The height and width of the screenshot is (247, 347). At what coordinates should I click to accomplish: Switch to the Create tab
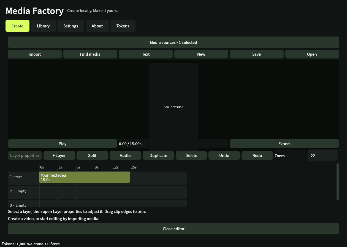tap(17, 26)
